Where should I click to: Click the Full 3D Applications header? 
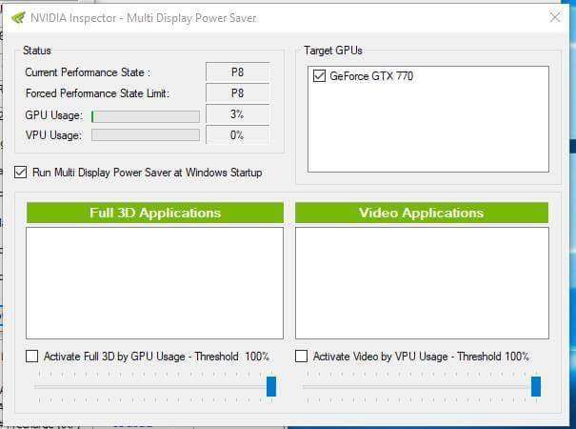click(x=155, y=213)
